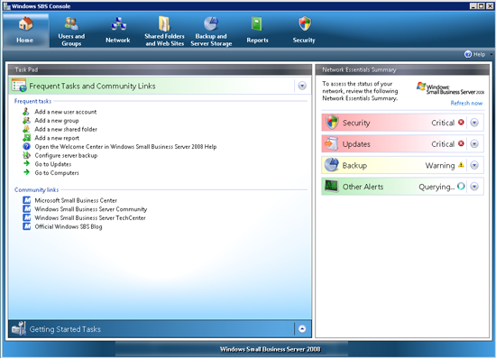Image resolution: width=496 pixels, height=358 pixels.
Task: Expand the Getting Started Tasks section
Action: point(302,329)
